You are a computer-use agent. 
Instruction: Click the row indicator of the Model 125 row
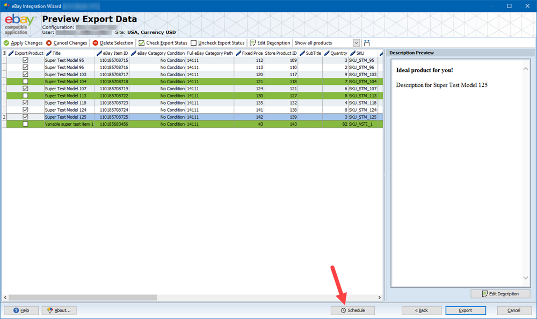tap(4, 117)
